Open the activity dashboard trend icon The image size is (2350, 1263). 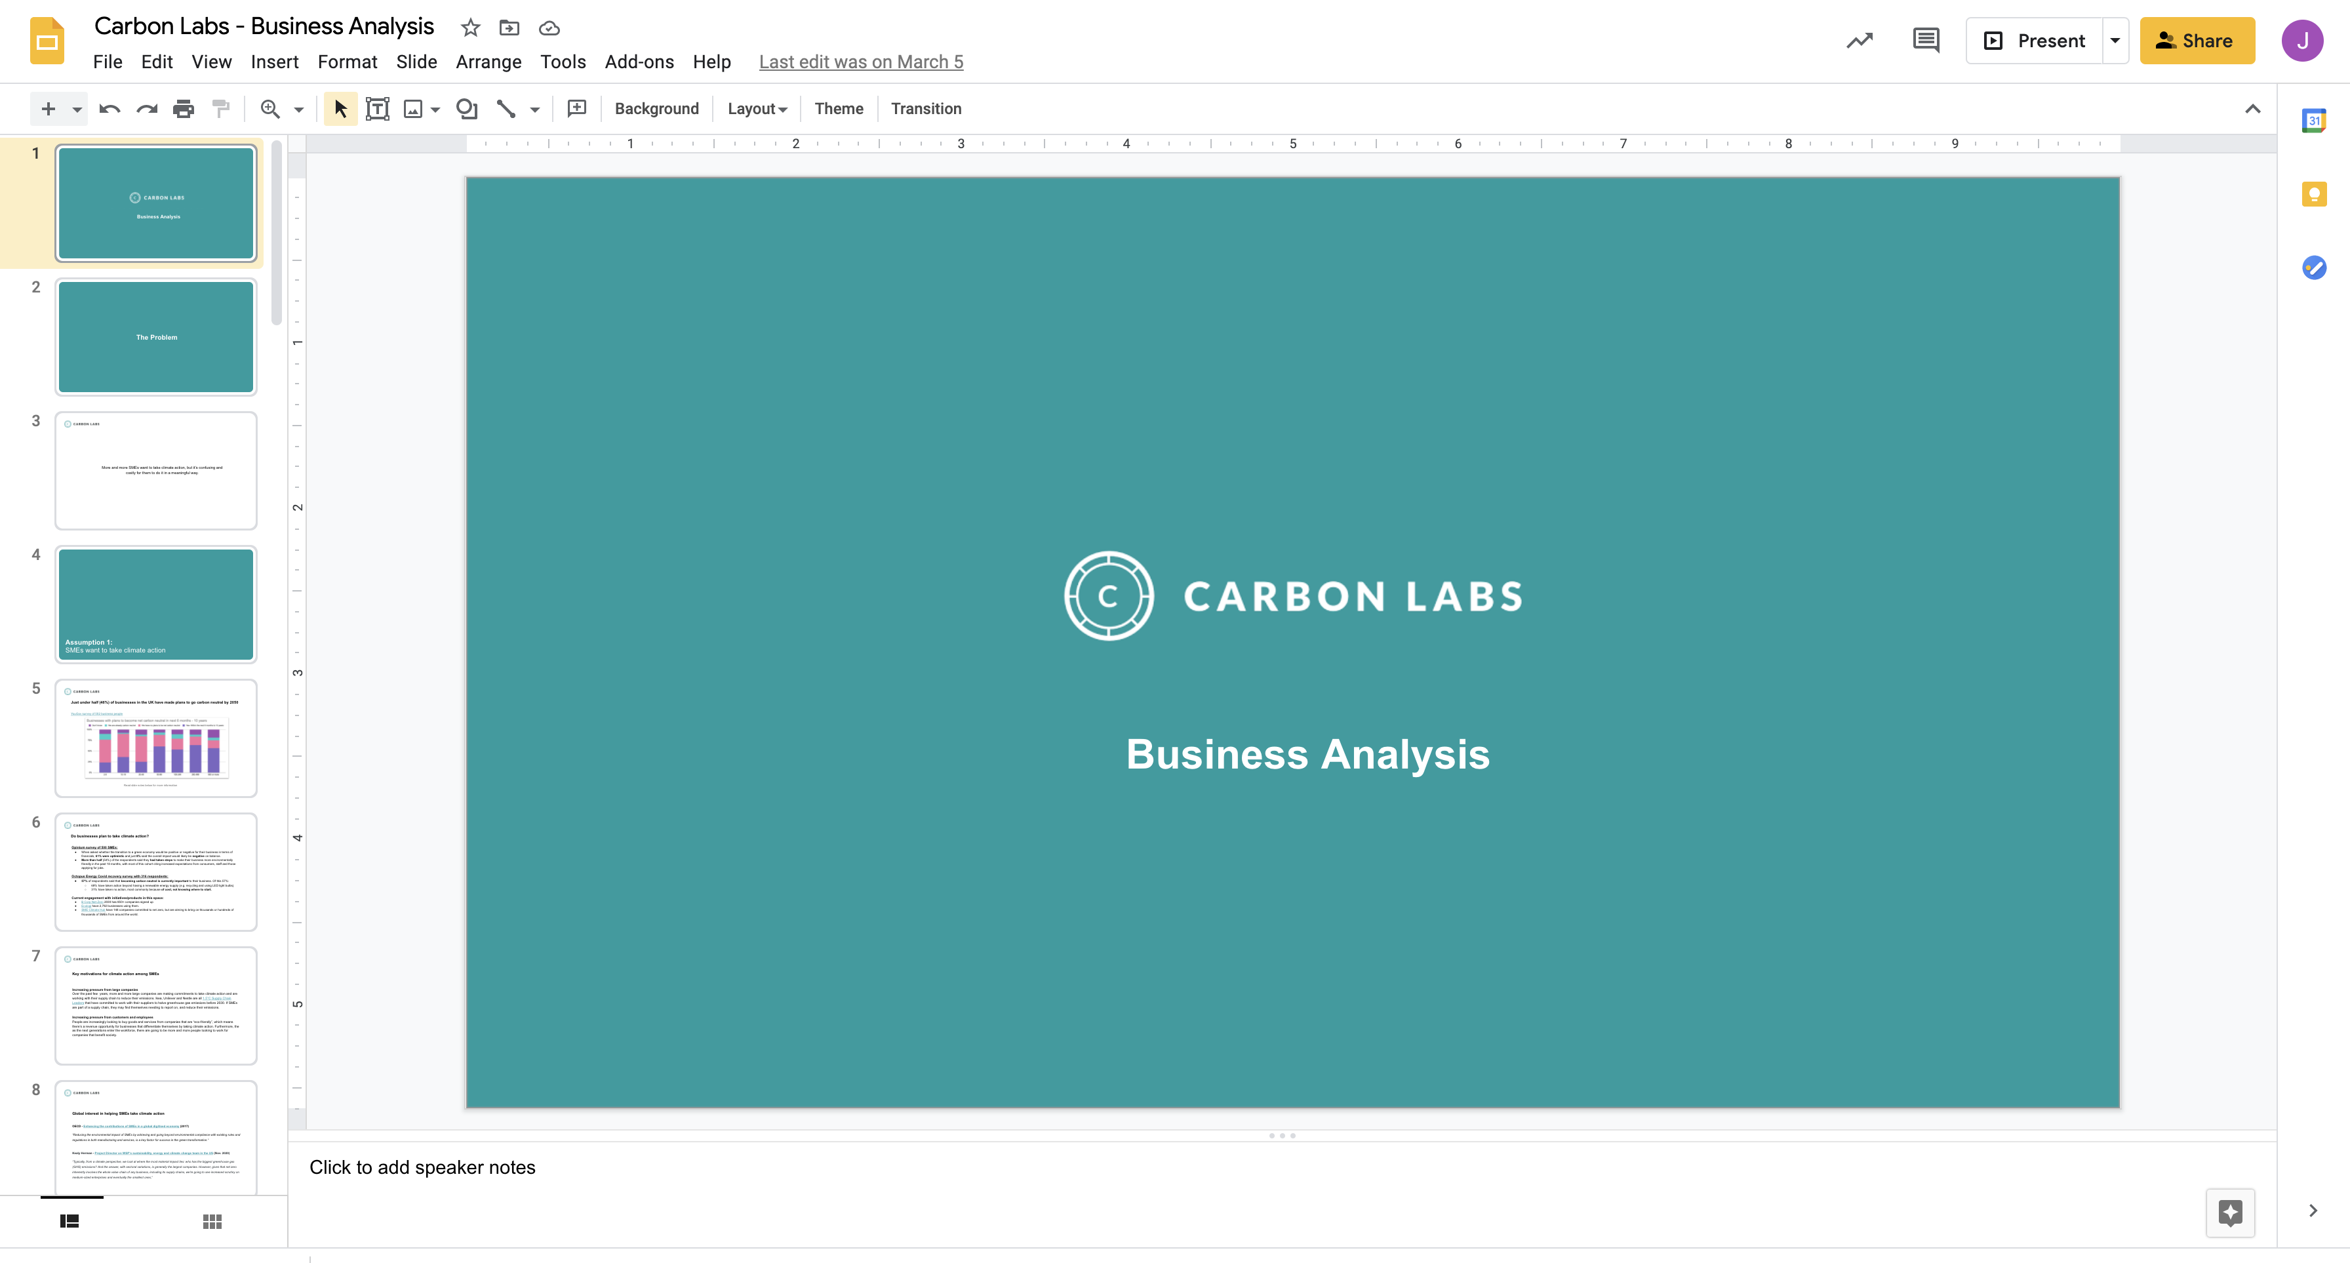pyautogui.click(x=1859, y=40)
